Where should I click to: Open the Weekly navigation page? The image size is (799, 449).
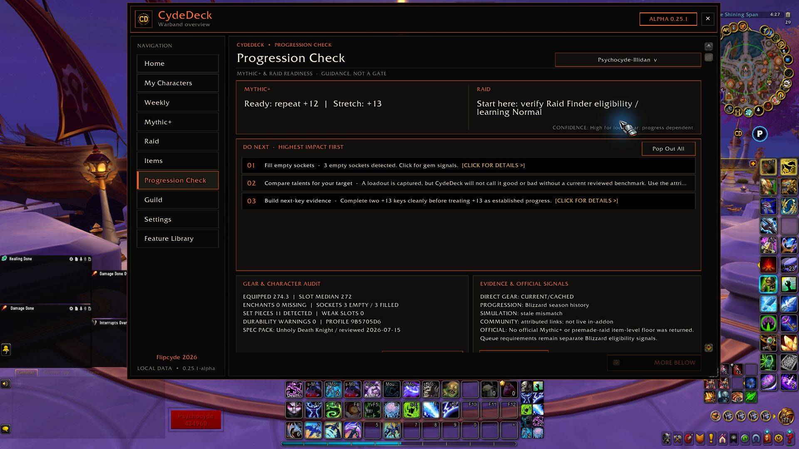pos(178,103)
